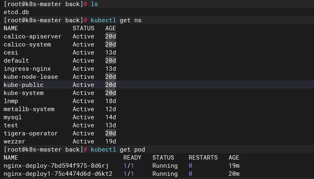Click the 'Running' status of nginx-deploy1 pod

click(165, 174)
